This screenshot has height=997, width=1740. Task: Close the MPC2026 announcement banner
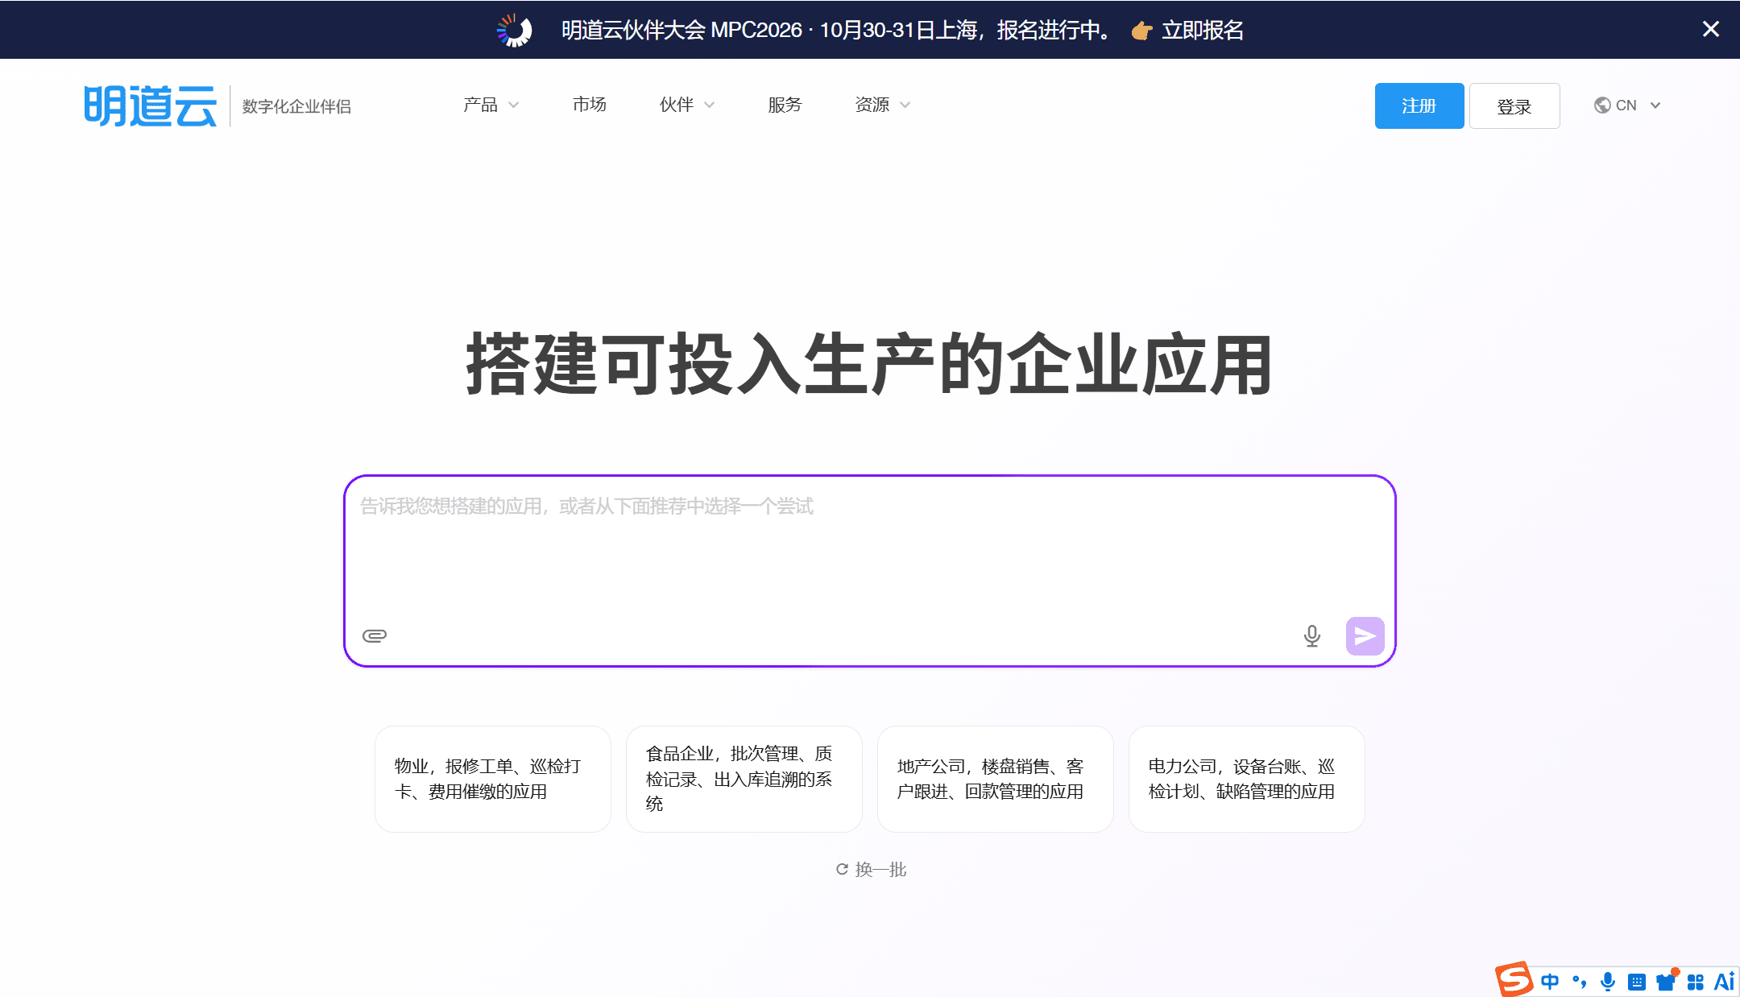pos(1711,29)
